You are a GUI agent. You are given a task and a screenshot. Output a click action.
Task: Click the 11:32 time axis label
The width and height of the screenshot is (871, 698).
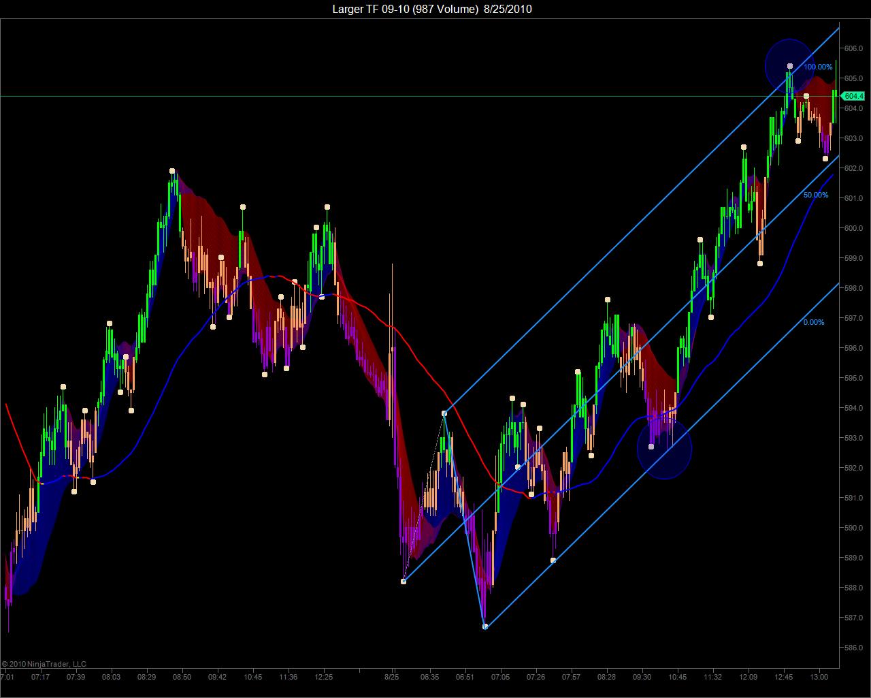tap(712, 677)
